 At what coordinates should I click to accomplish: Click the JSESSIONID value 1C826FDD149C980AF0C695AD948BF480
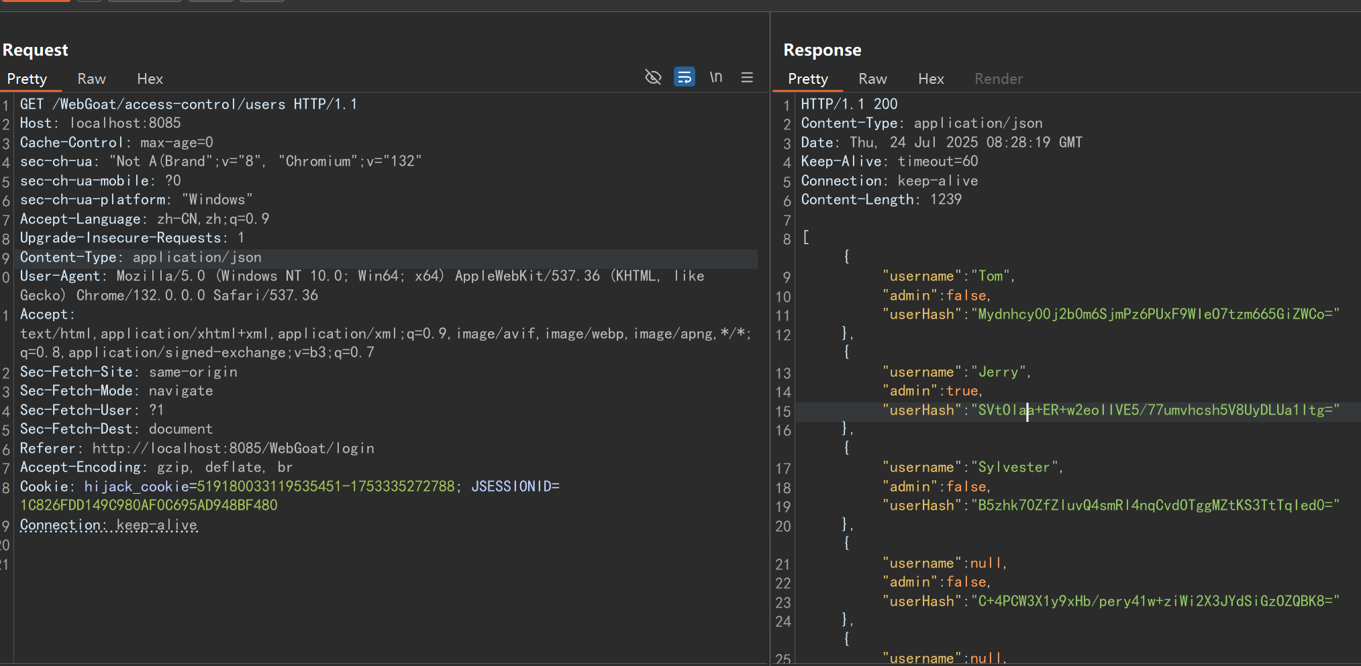pyautogui.click(x=148, y=505)
